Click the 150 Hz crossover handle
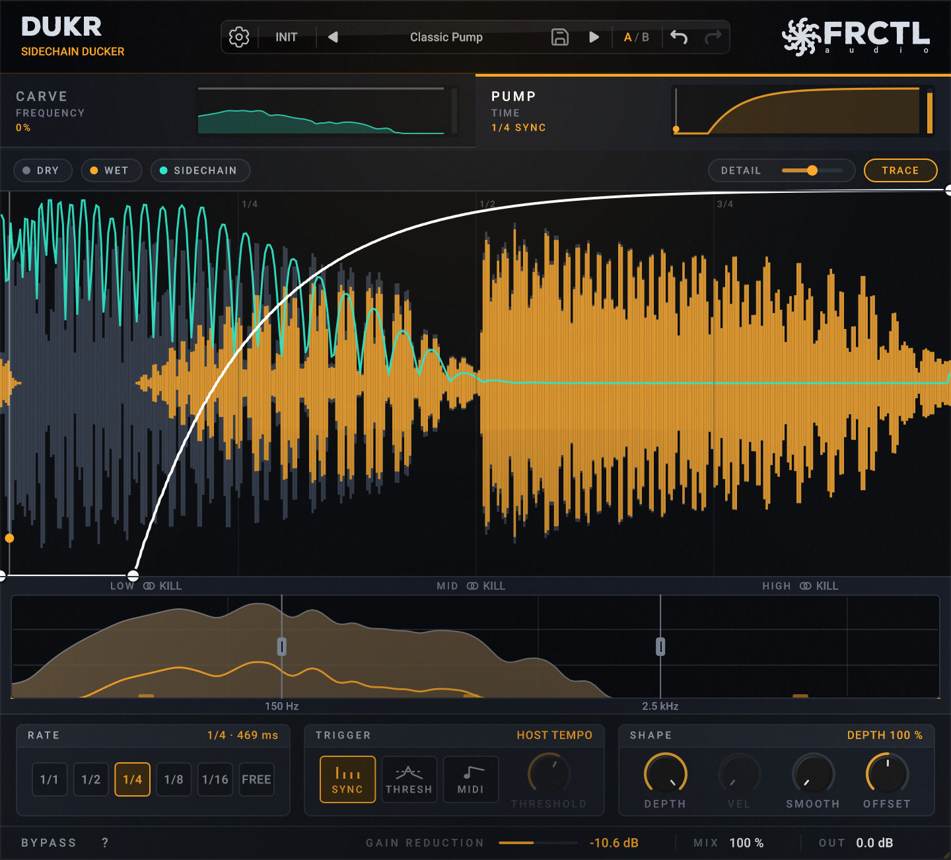 (282, 647)
